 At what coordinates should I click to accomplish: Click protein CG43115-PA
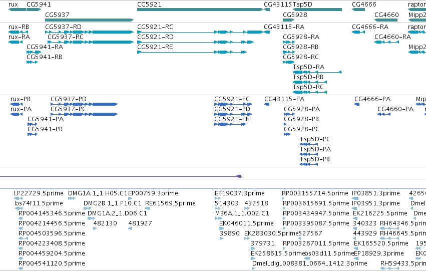[x=267, y=104]
